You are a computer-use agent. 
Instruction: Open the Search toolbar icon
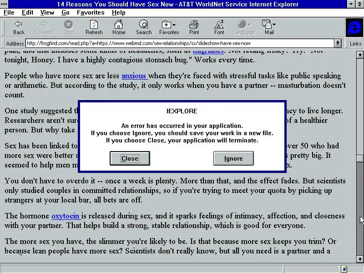(144, 27)
